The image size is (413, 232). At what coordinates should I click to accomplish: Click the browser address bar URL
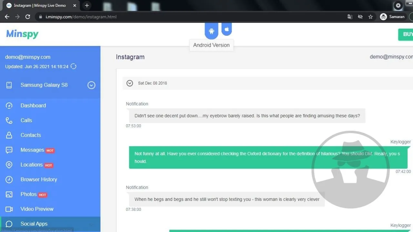point(81,17)
